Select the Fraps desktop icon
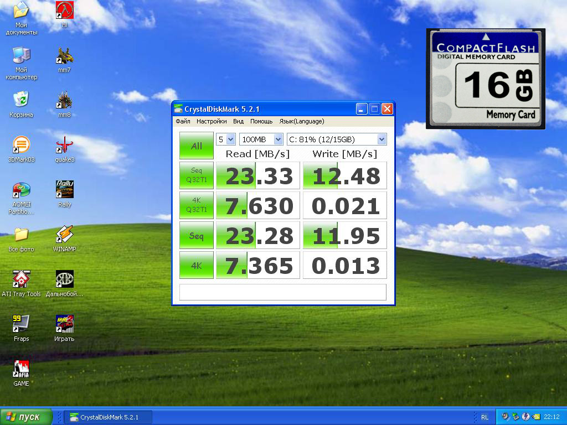 point(21,324)
